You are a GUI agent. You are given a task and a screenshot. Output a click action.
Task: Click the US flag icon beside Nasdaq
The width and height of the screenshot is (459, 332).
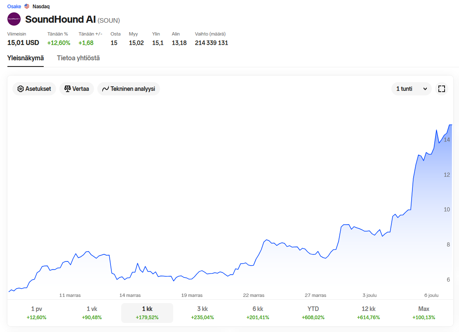pos(27,6)
